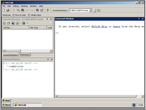
Task: Select the 06.10.05 14:35 history entry
Action: click(21, 70)
